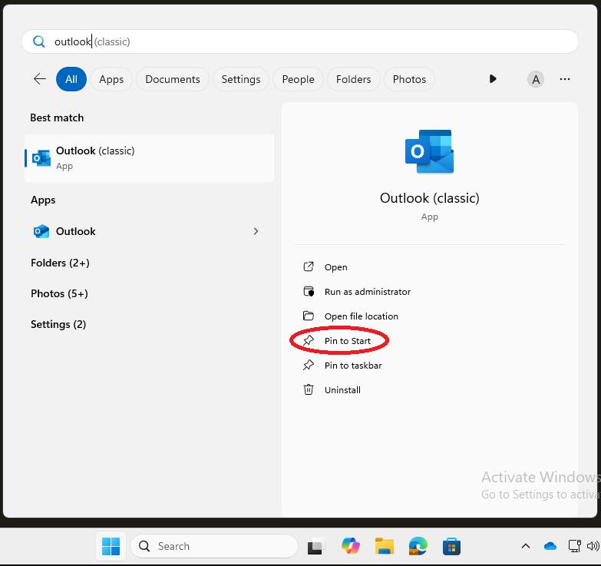Select the Documents filter tab
This screenshot has width=601, height=566.
coord(173,79)
